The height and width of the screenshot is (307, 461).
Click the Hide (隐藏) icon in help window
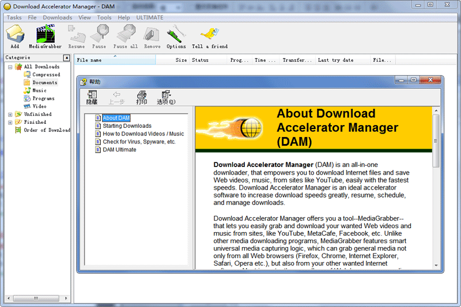pos(92,97)
